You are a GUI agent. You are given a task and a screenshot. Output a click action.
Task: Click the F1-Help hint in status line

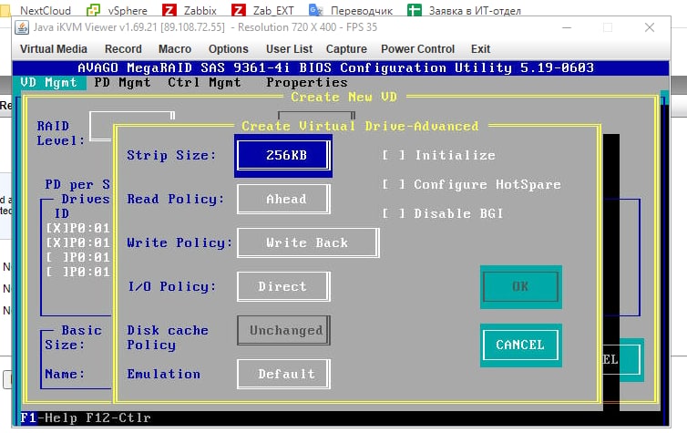pos(48,418)
